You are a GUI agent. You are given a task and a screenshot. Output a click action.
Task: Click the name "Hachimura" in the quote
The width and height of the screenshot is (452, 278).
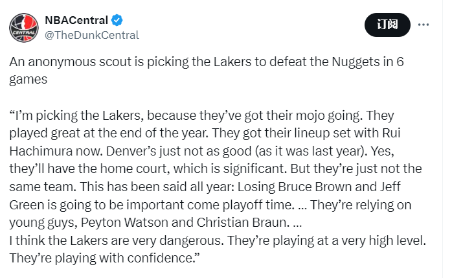pyautogui.click(x=41, y=151)
